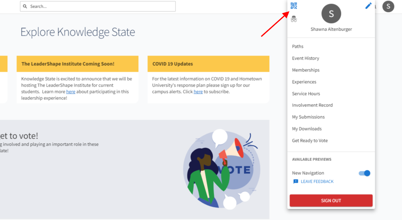Click the blue pencil edit profile icon
Viewport: 402px width, 220px height.
[x=368, y=6]
